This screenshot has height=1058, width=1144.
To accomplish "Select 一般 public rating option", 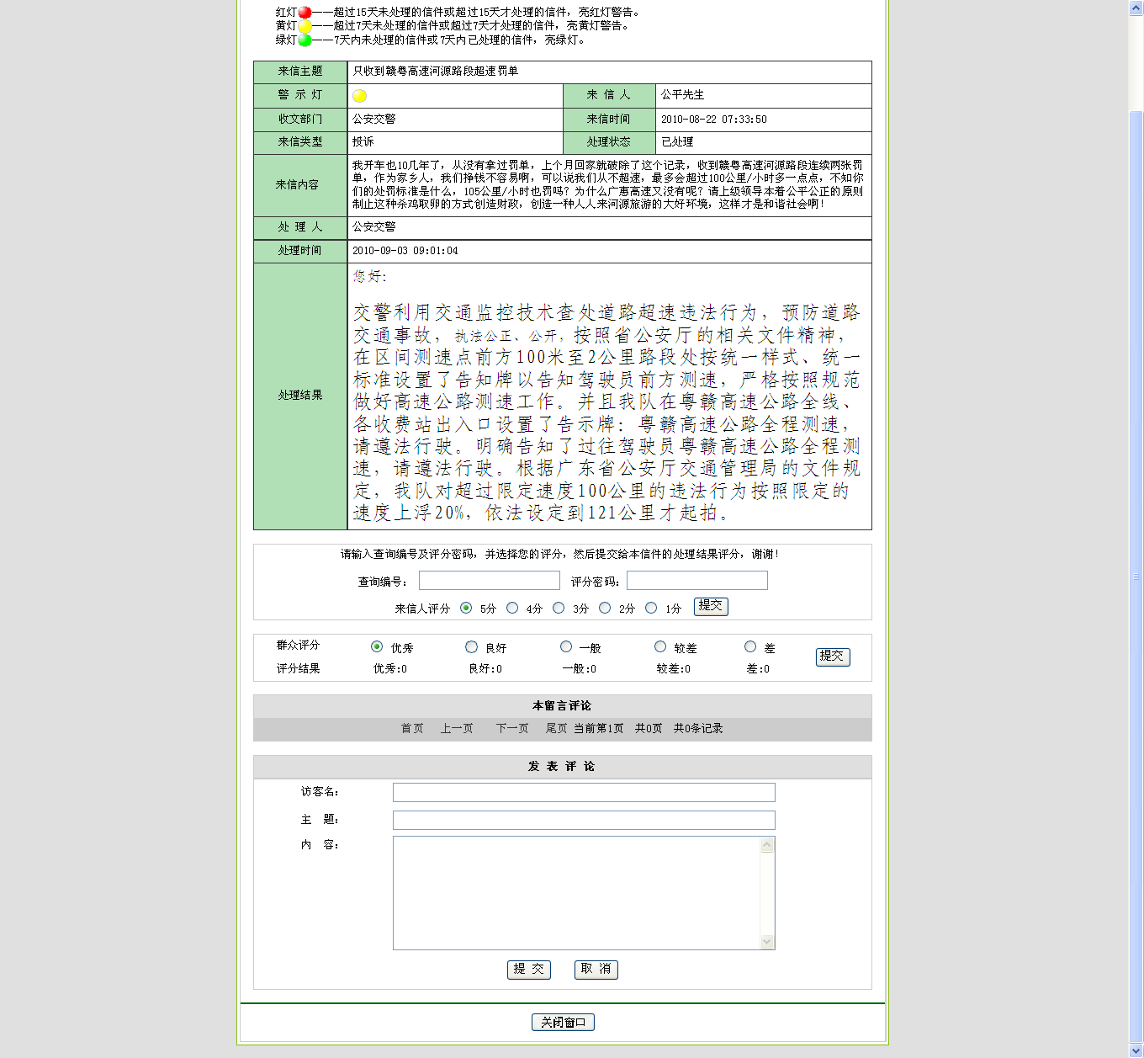I will pyautogui.click(x=566, y=647).
